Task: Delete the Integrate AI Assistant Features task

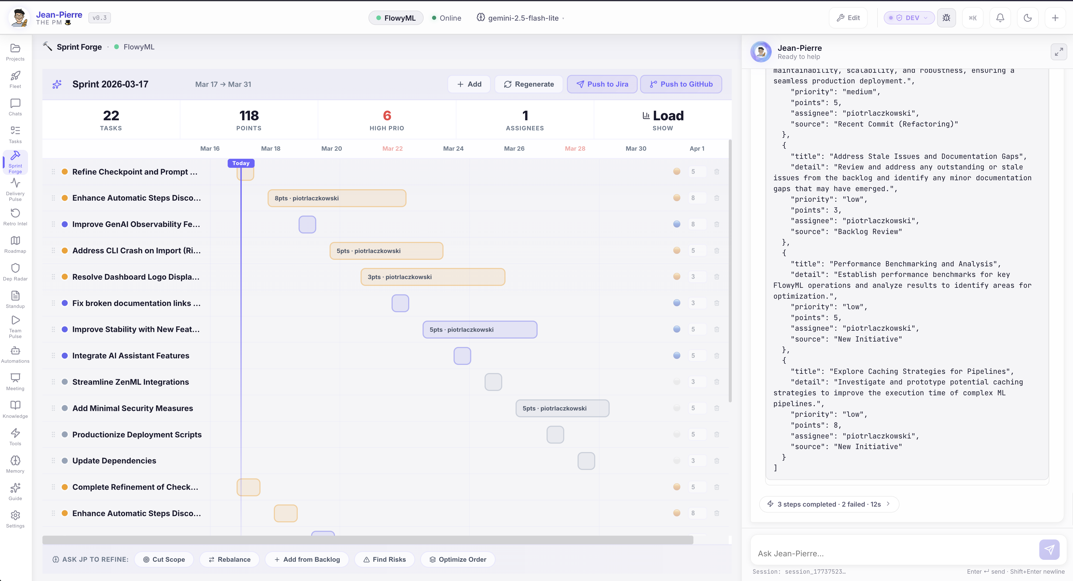Action: (717, 356)
